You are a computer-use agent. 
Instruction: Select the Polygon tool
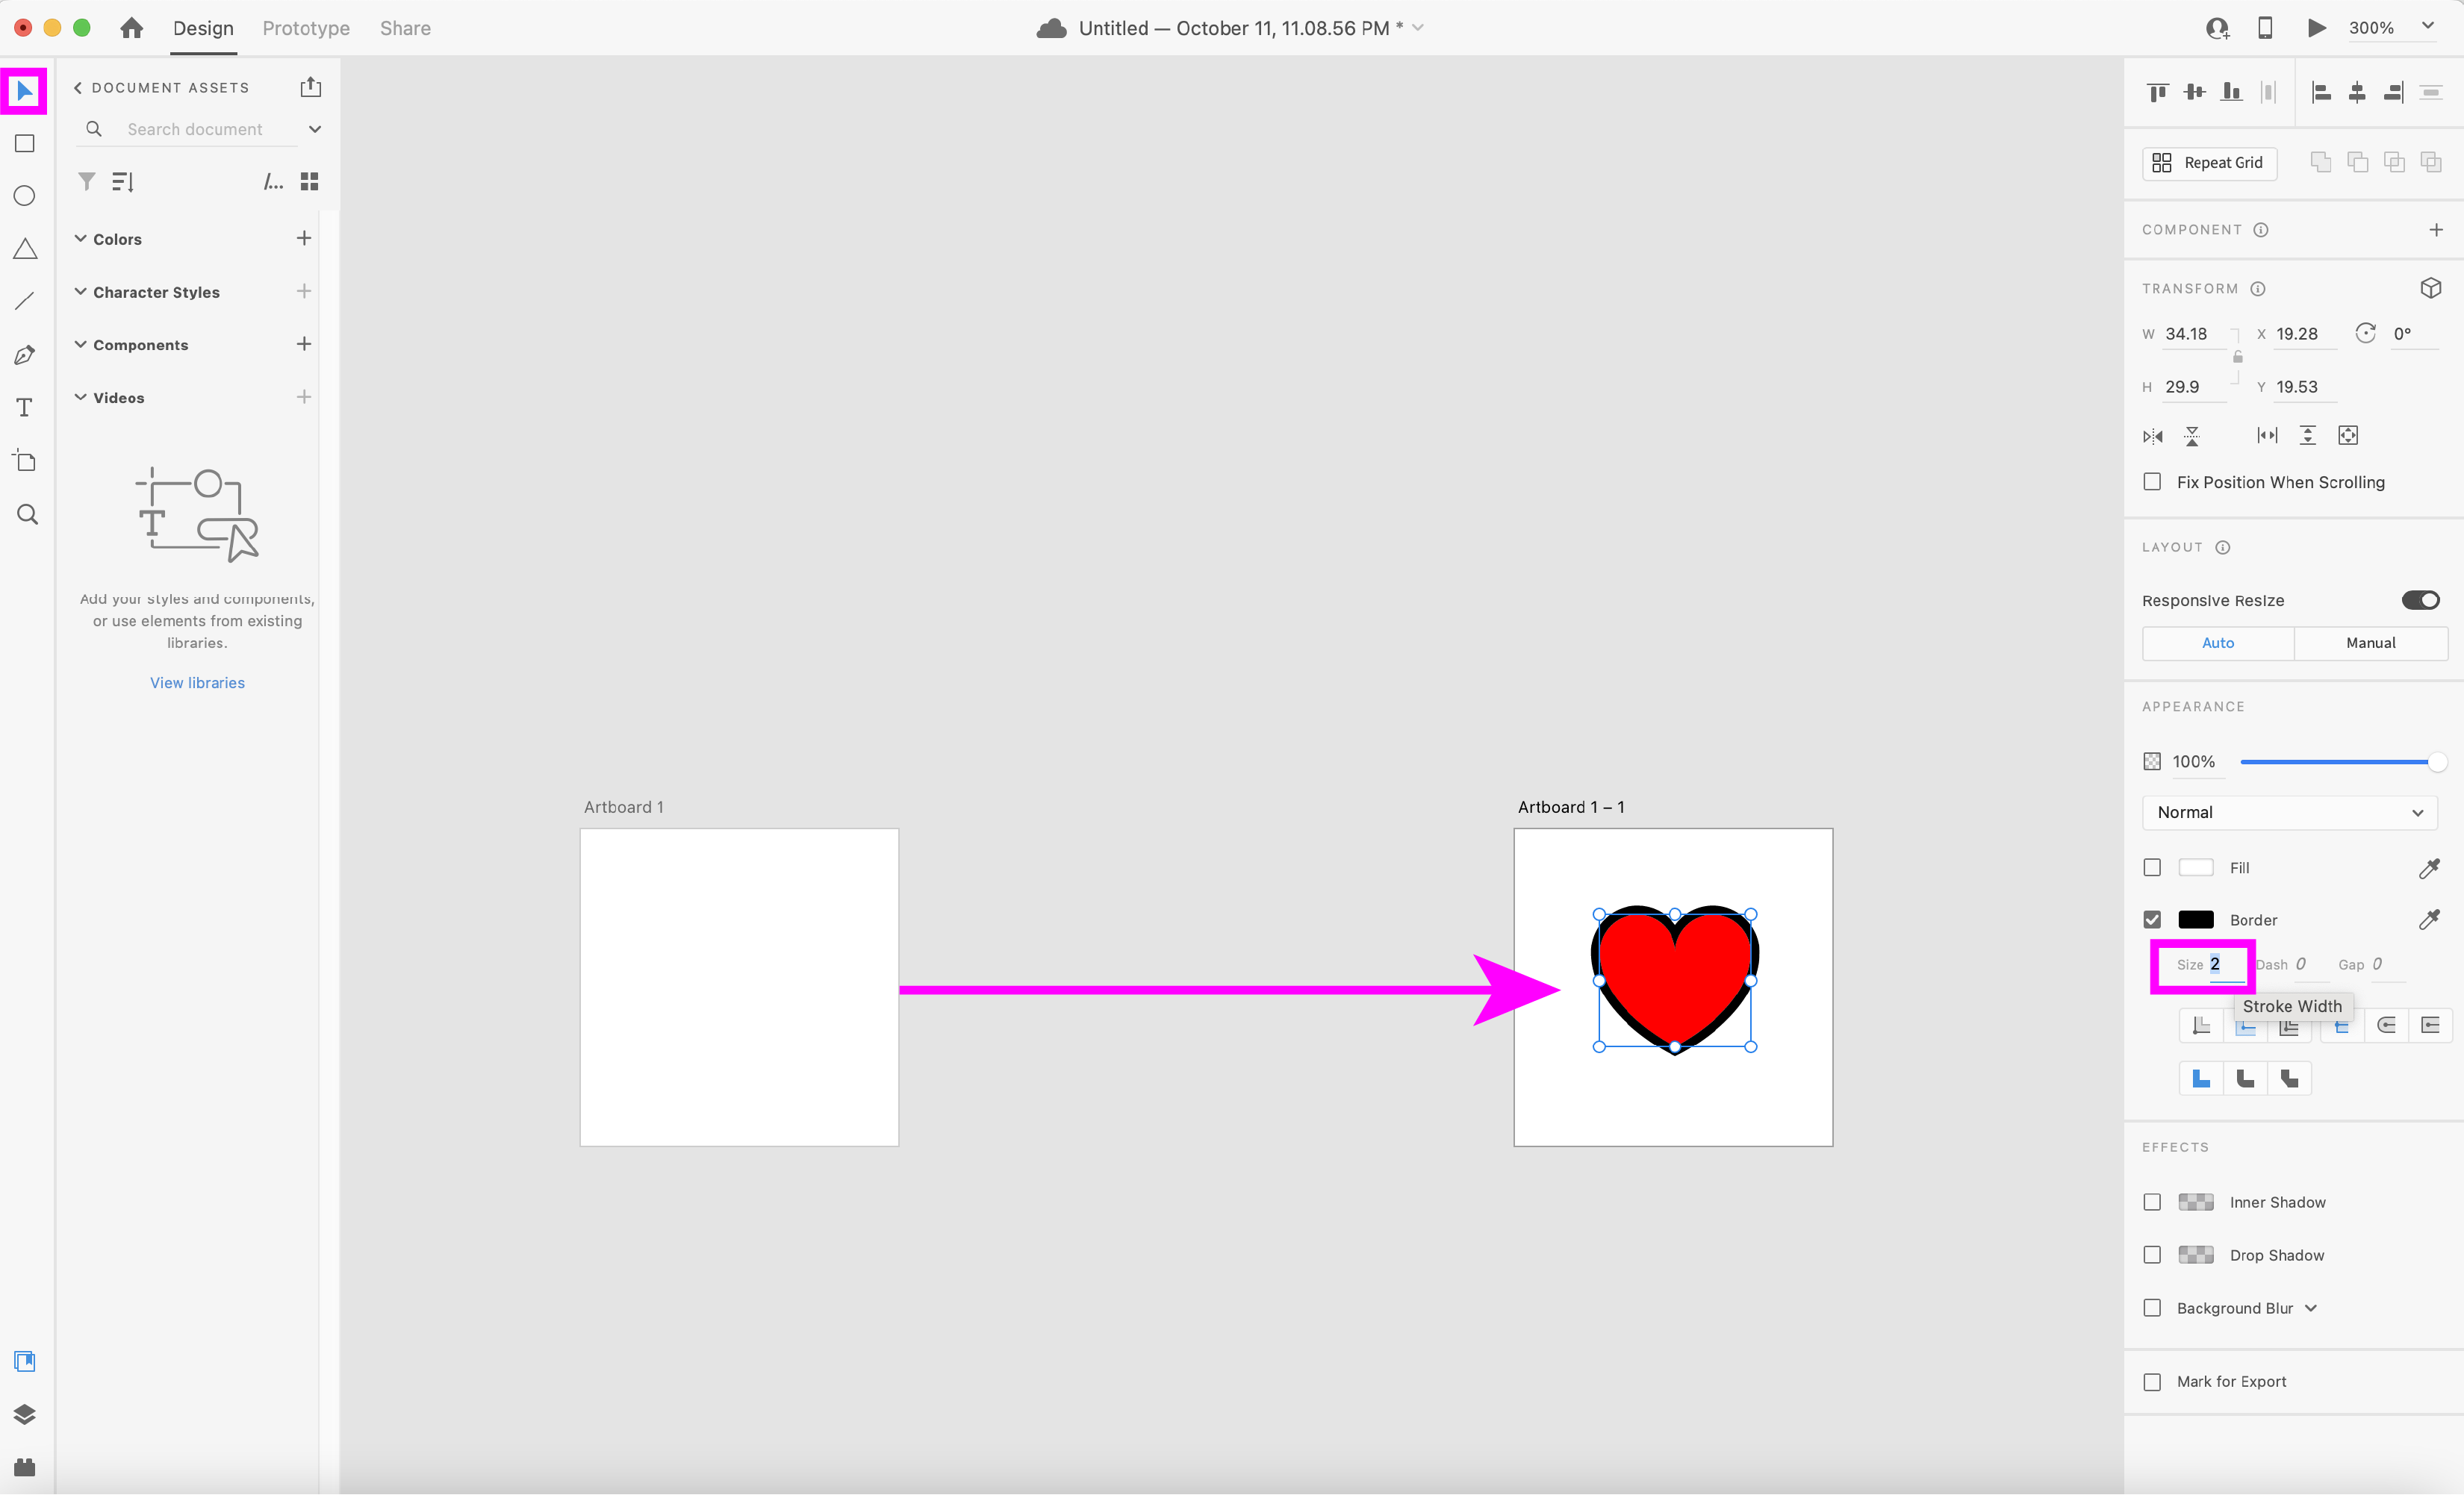(x=25, y=249)
